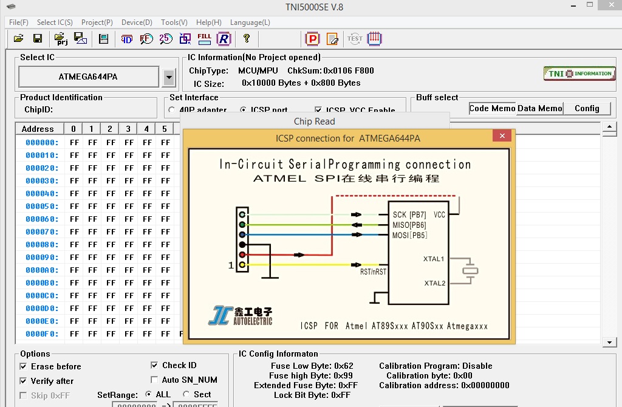Click the hex view scroll up arrow
622x407 pixels.
(609, 128)
